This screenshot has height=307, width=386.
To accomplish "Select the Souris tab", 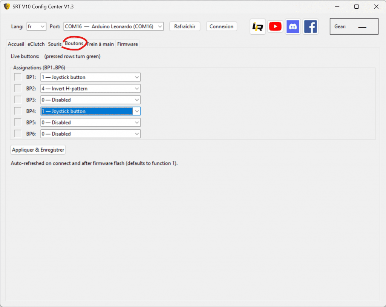I will (54, 44).
